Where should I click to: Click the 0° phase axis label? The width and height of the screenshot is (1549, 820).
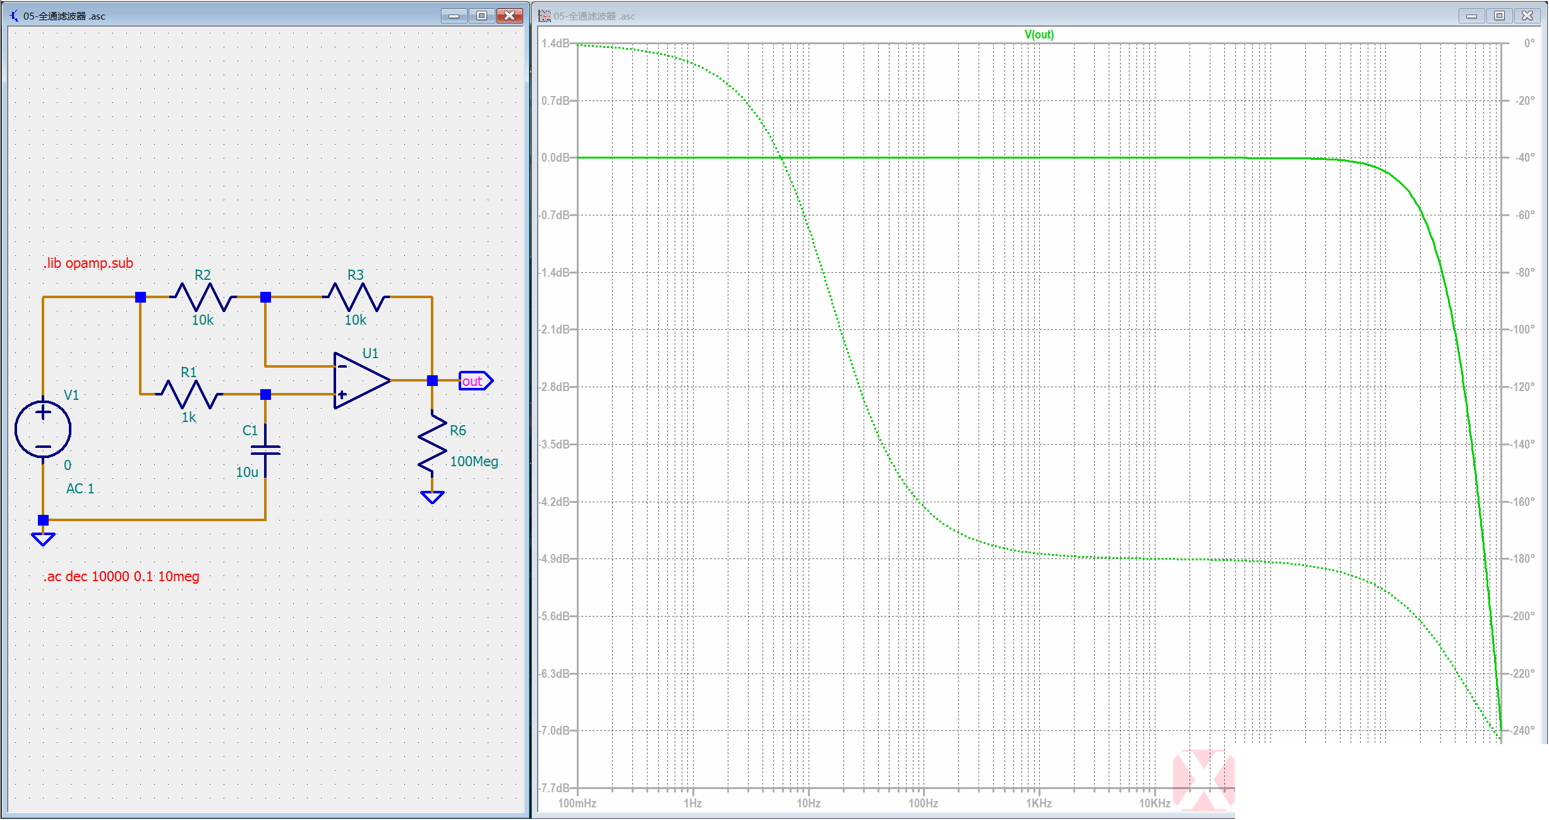[1529, 43]
